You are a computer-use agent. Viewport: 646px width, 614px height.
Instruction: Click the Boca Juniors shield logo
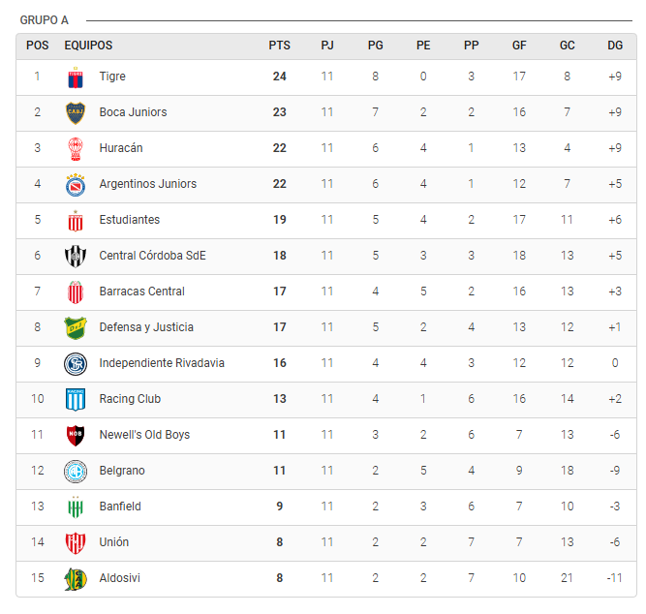76,113
